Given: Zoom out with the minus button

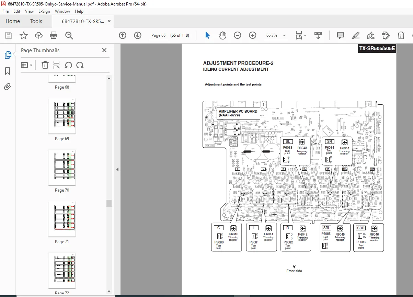Looking at the screenshot, I should (238, 35).
